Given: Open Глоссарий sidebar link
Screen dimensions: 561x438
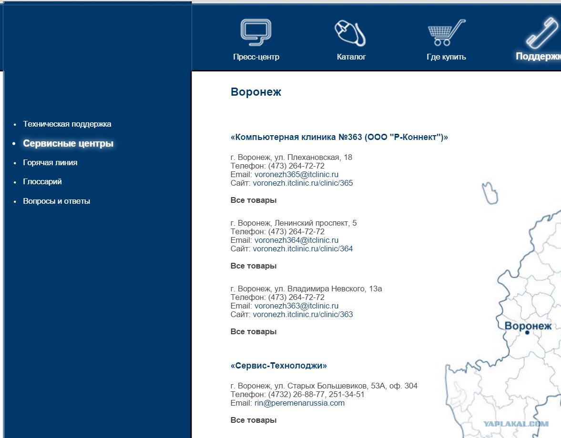Looking at the screenshot, I should point(42,181).
